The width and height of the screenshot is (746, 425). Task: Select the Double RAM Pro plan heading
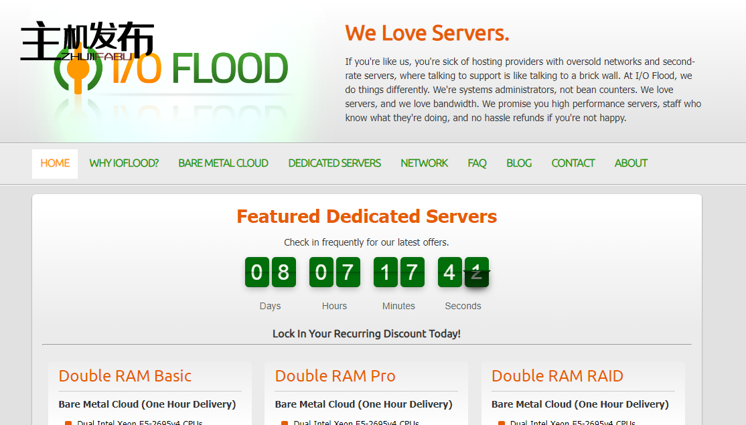tap(335, 376)
